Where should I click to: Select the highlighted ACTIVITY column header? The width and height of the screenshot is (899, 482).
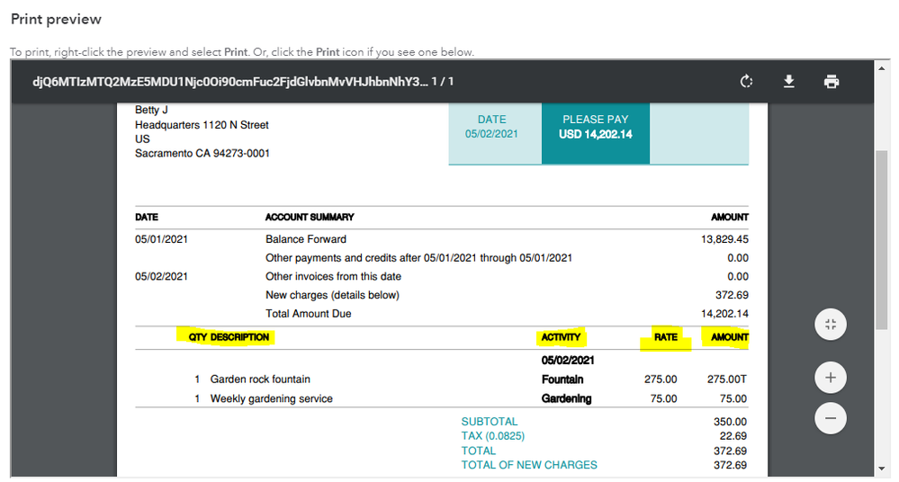click(x=561, y=337)
